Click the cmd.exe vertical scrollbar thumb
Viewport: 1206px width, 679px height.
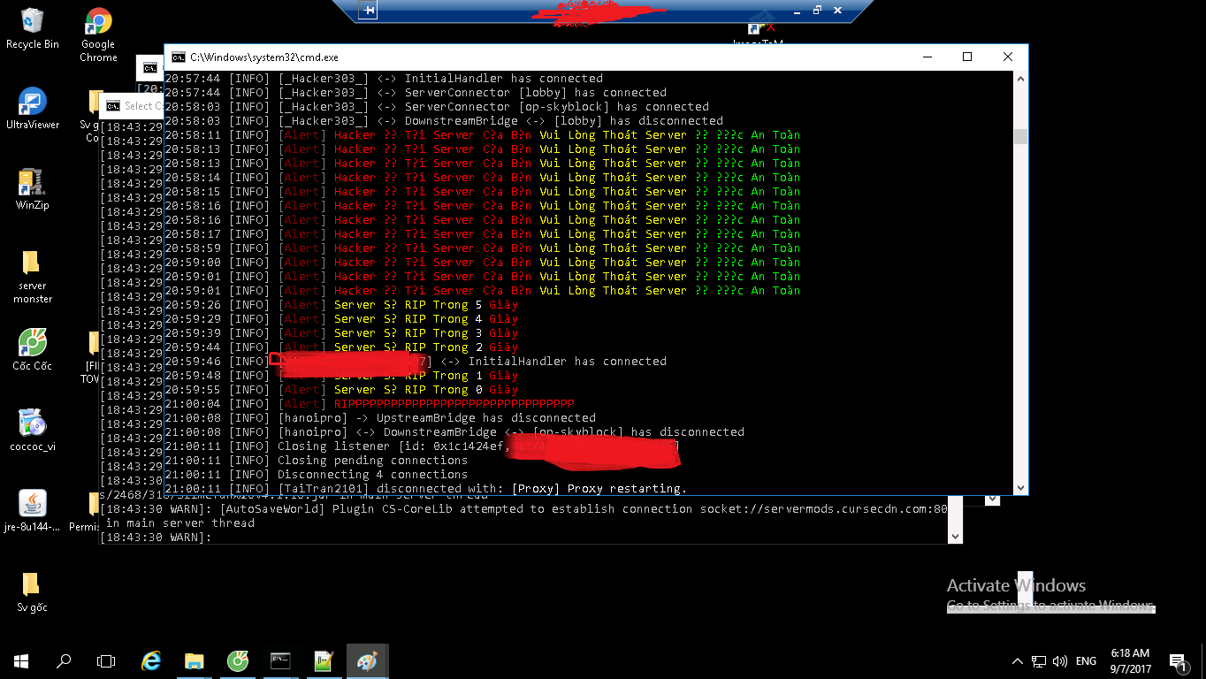(1021, 136)
